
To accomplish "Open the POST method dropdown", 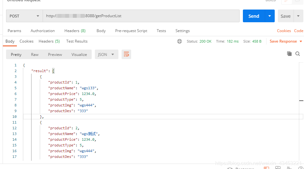I will [x=25, y=16].
